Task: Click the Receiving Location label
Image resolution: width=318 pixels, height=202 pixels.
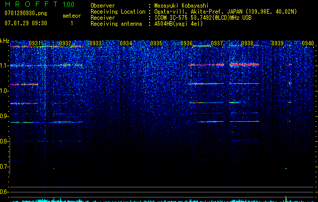Action: 118,12
